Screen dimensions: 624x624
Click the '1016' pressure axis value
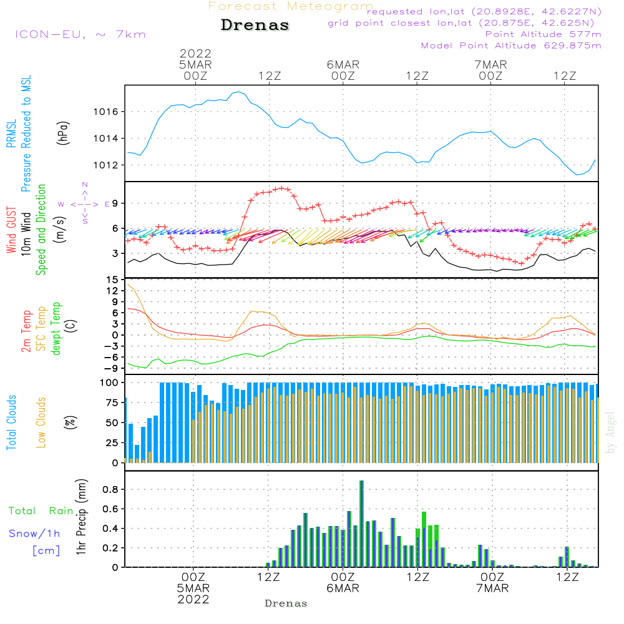(106, 112)
